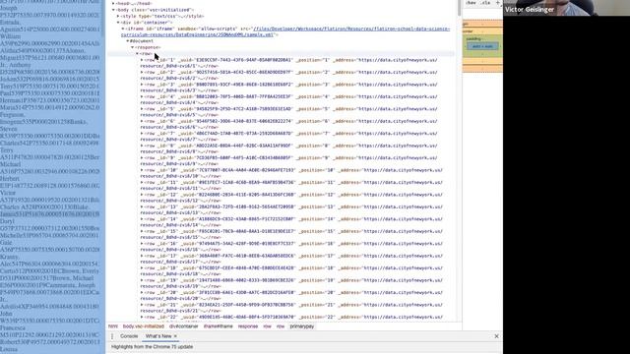Open the DevTools drawer three-dot menu

(x=112, y=336)
